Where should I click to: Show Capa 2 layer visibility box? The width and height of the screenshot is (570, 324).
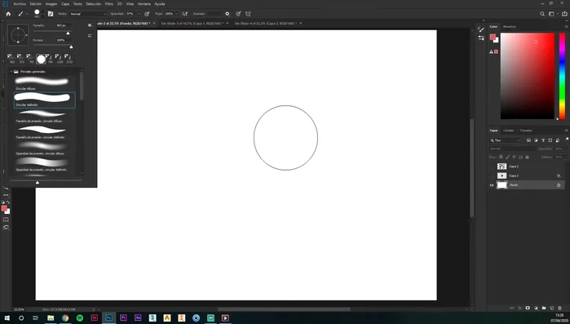(492, 166)
